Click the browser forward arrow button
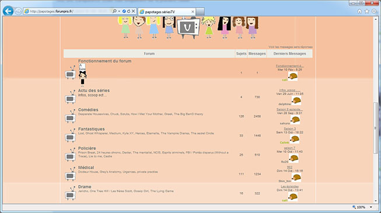Viewport: 381px width, 213px height. tap(18, 11)
